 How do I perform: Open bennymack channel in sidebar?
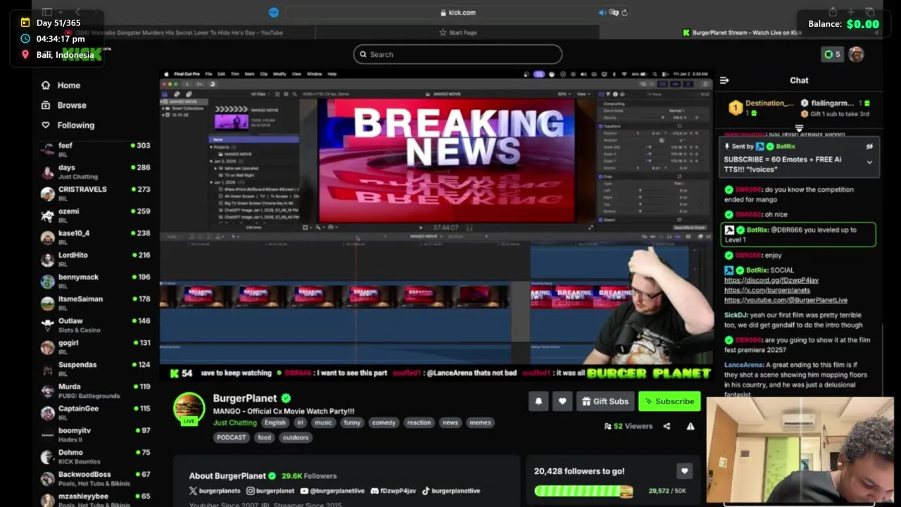[95, 281]
